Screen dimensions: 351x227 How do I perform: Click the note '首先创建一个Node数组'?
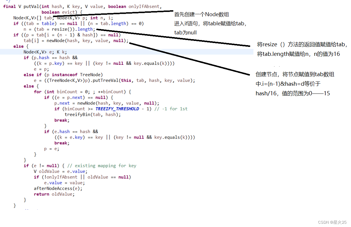pyautogui.click(x=202, y=14)
